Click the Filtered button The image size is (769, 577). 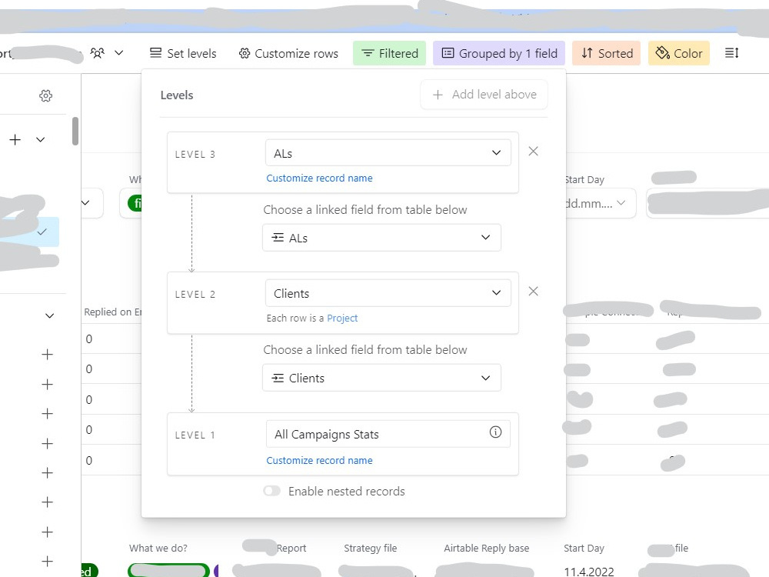point(389,53)
